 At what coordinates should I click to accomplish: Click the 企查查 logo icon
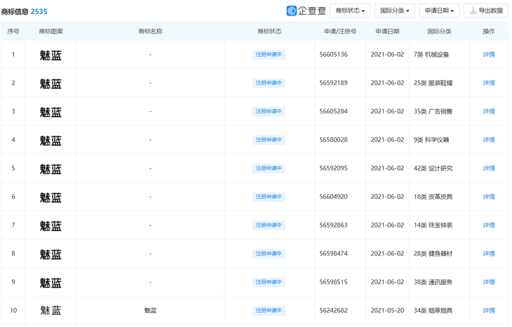click(292, 11)
